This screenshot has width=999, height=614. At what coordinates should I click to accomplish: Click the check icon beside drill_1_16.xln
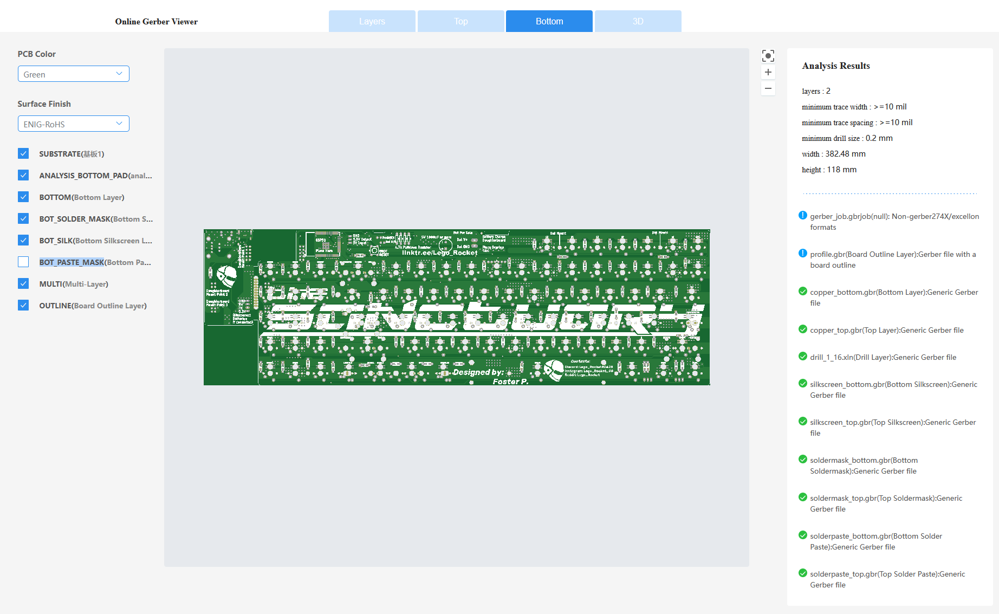pyautogui.click(x=802, y=356)
